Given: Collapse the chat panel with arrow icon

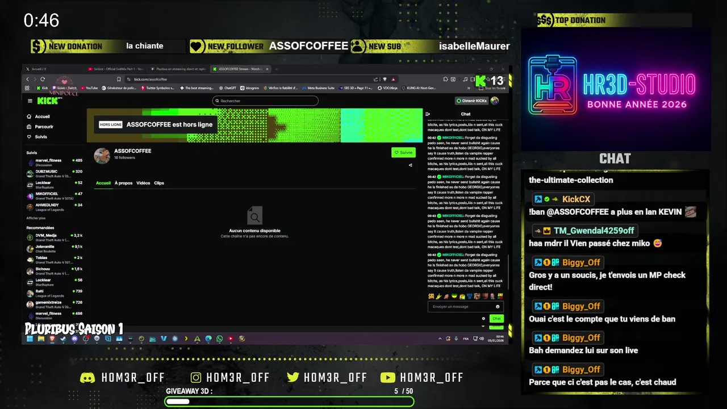Looking at the screenshot, I should pos(429,114).
